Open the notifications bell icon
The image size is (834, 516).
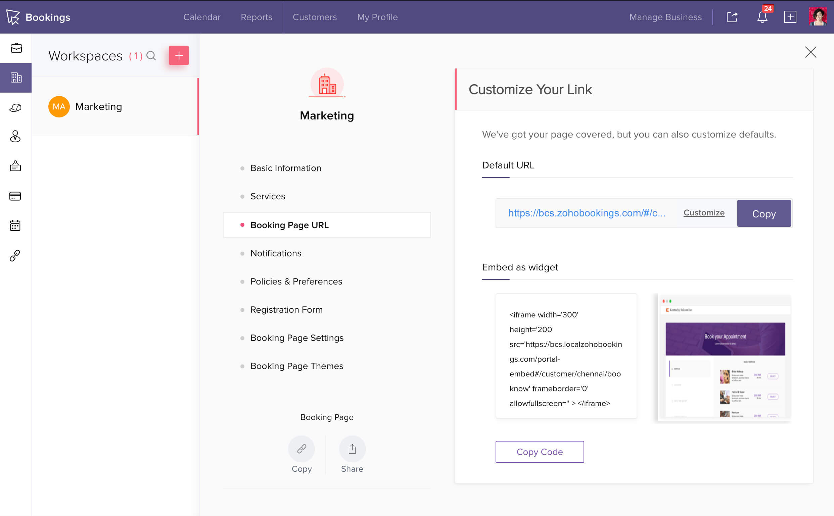click(762, 17)
